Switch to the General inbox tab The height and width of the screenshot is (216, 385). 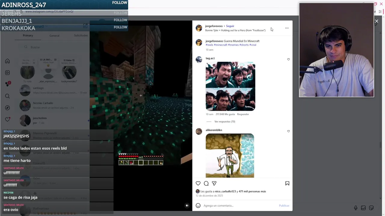coord(54,35)
